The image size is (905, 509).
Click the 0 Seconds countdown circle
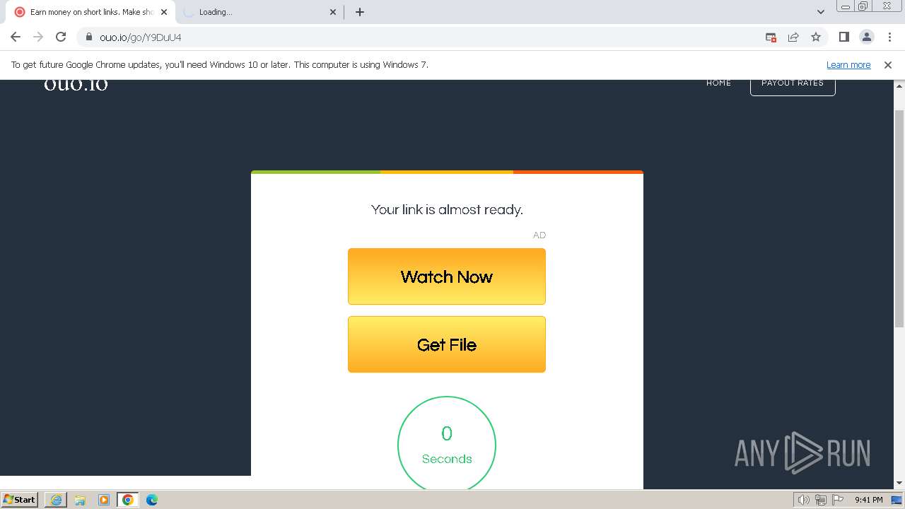(x=447, y=444)
